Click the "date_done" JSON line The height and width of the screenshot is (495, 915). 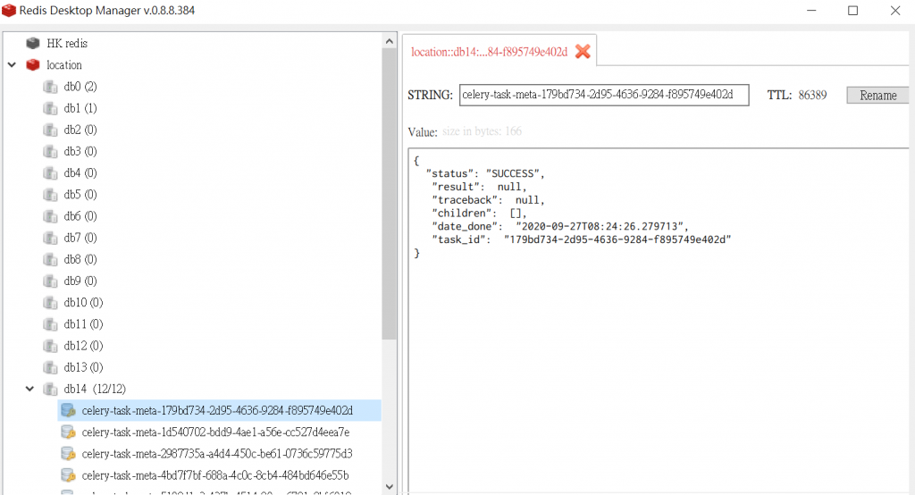(559, 226)
